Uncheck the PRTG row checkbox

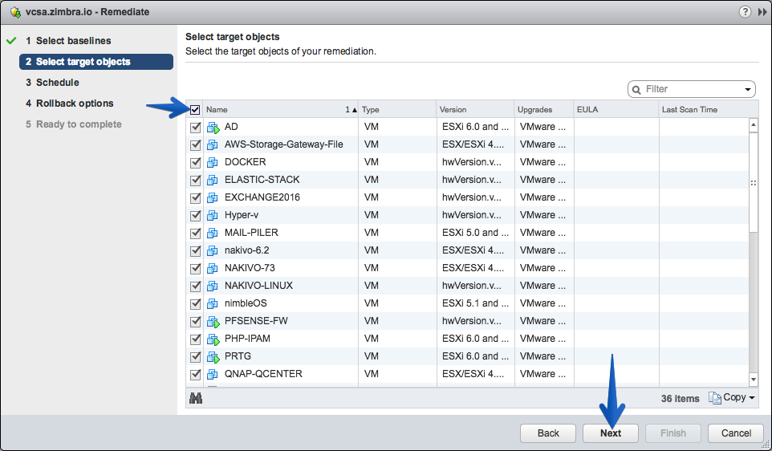[196, 357]
